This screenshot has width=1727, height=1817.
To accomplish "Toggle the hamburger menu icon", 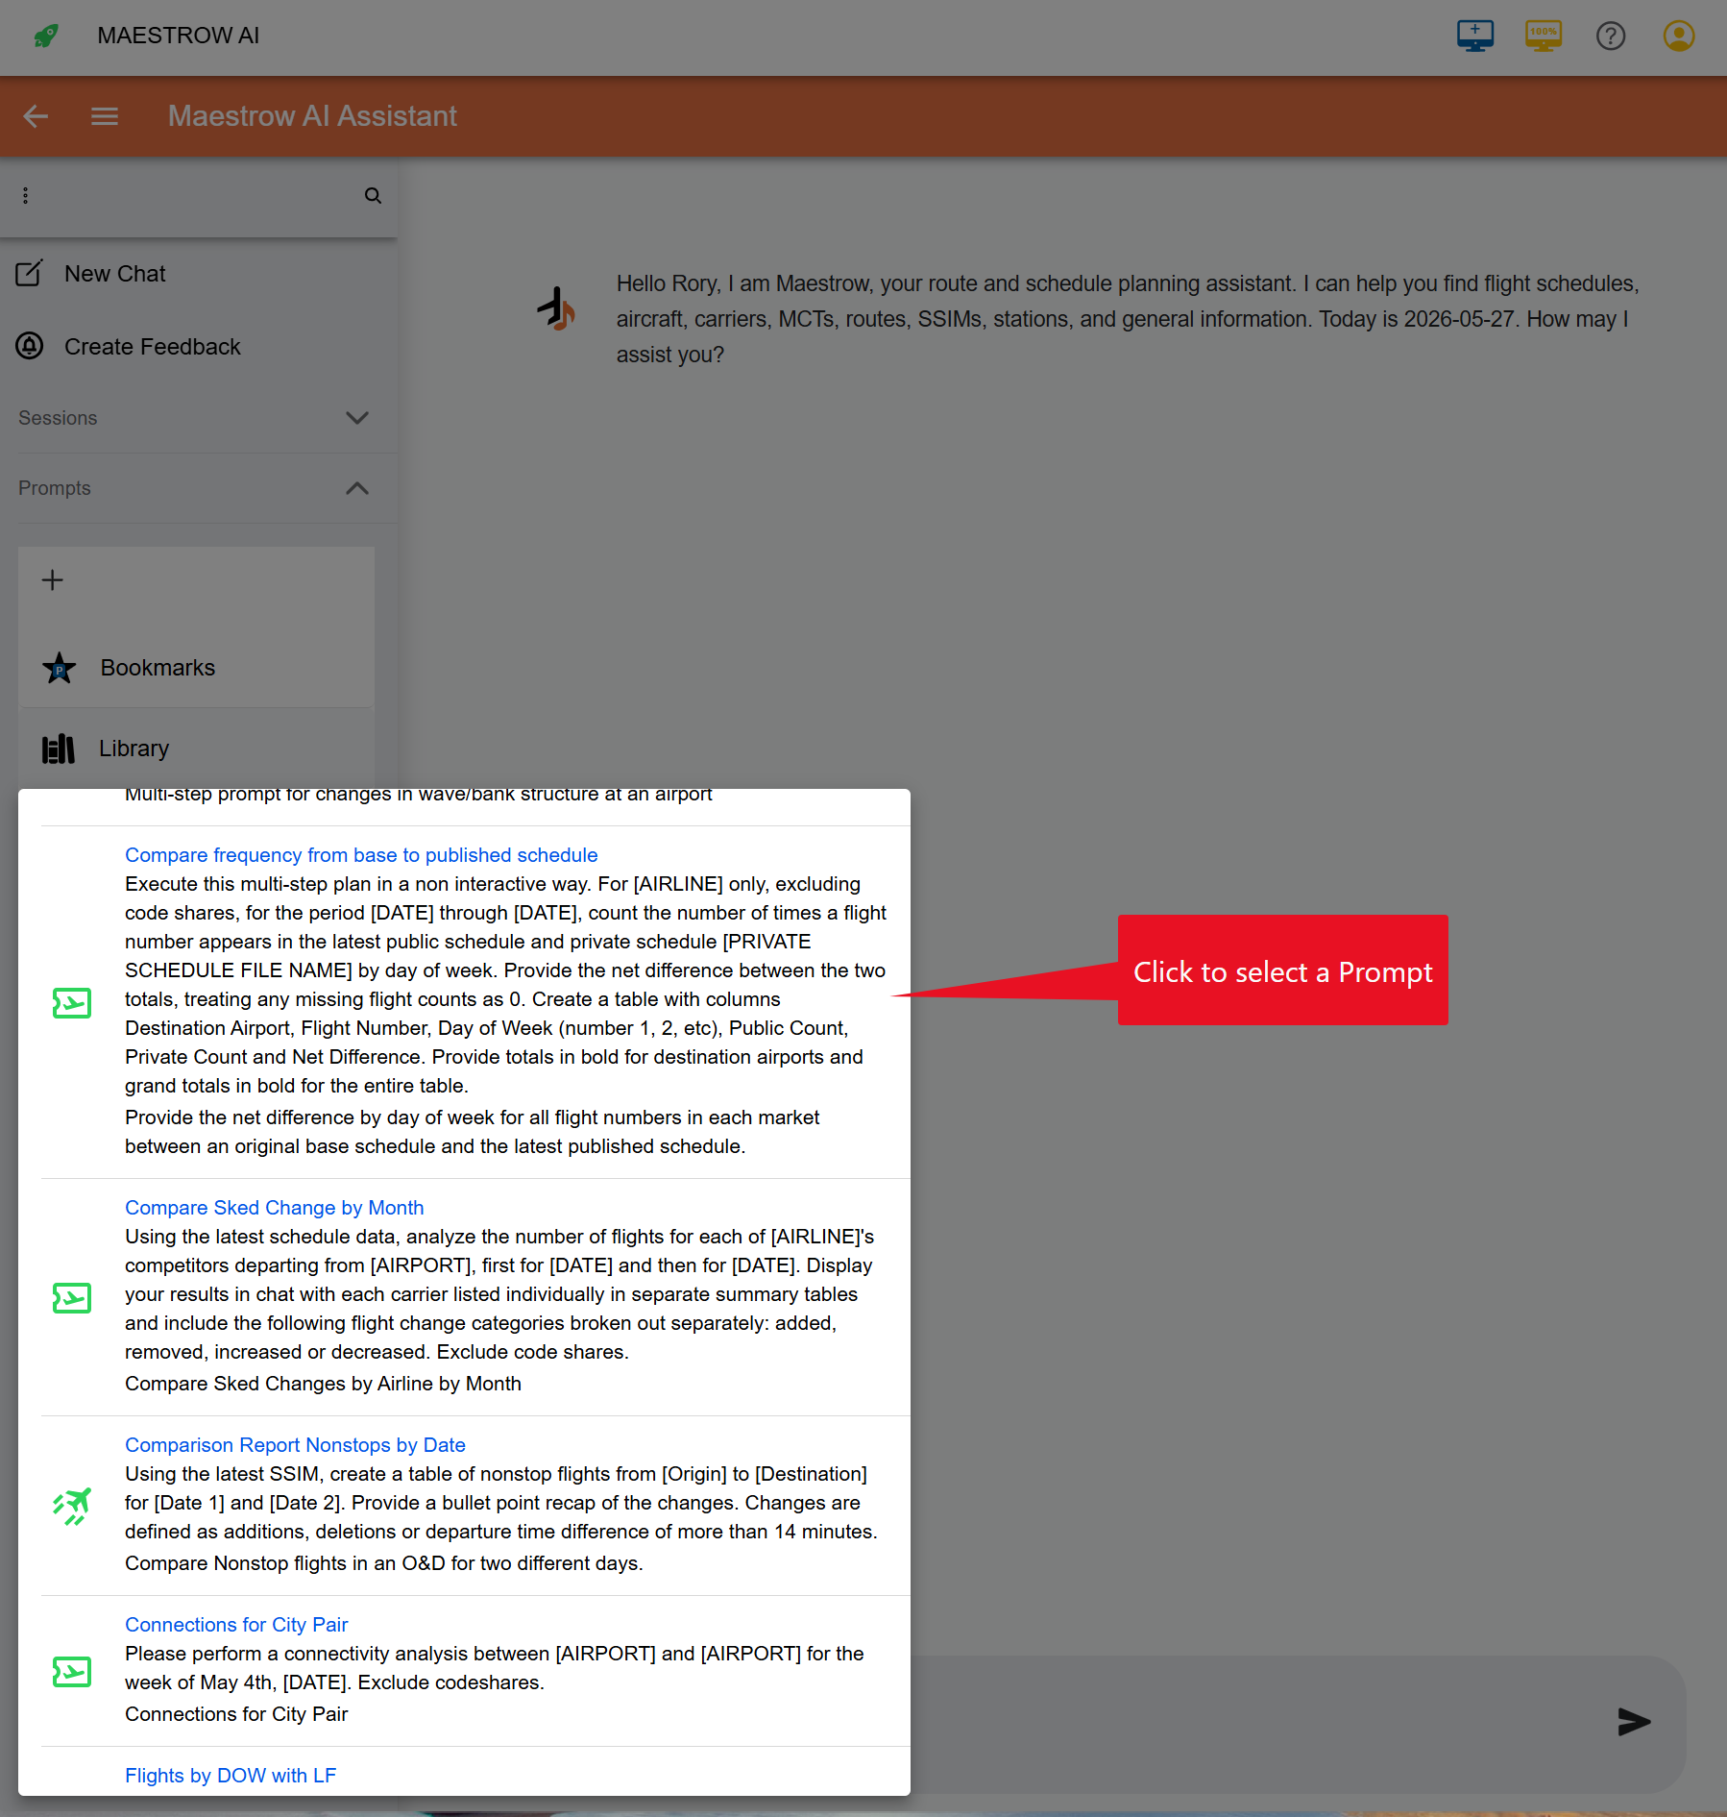I will pos(105,116).
